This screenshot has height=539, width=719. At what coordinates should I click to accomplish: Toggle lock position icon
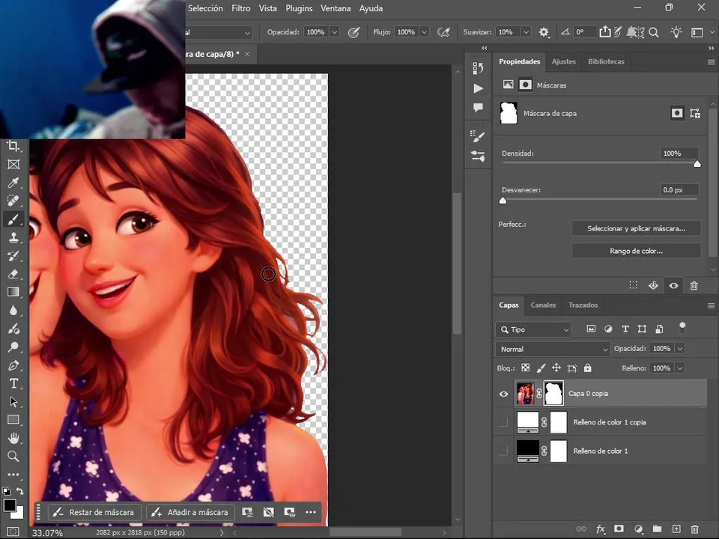pyautogui.click(x=556, y=368)
